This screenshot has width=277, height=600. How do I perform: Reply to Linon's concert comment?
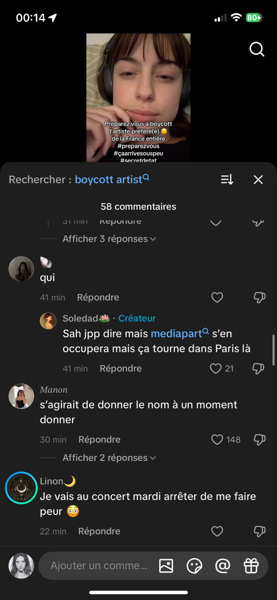pos(99,531)
